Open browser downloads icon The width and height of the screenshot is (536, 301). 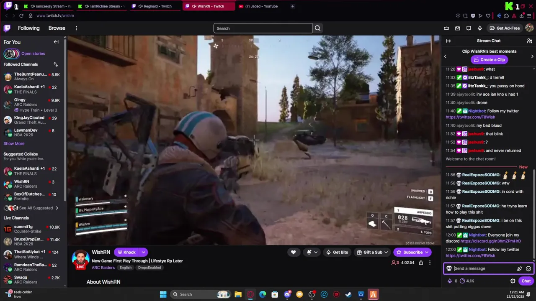pos(522,15)
